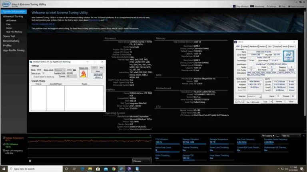Open Threads dropdown in IntelBurnTest
307x172 pixels.
click(x=71, y=76)
